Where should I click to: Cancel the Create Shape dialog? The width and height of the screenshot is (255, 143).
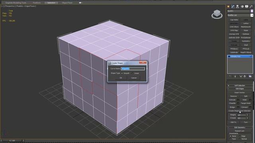[134, 78]
